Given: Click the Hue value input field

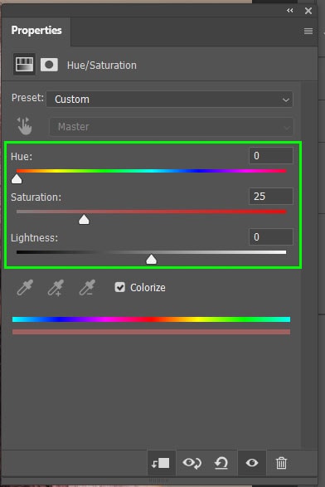Looking at the screenshot, I should (x=271, y=156).
